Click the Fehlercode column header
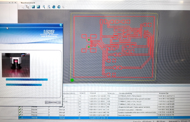190x122 pixels. click(111, 93)
